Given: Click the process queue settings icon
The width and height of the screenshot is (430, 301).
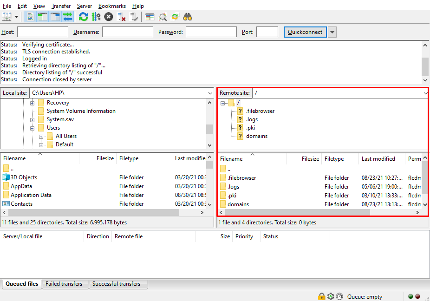Looking at the screenshot, I should click(x=96, y=17).
